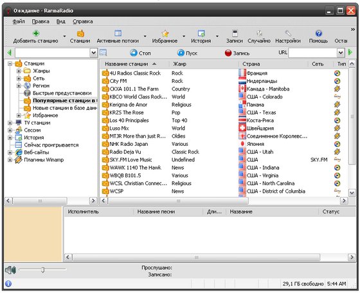Click the stream type icon in Франция row

(x=337, y=73)
